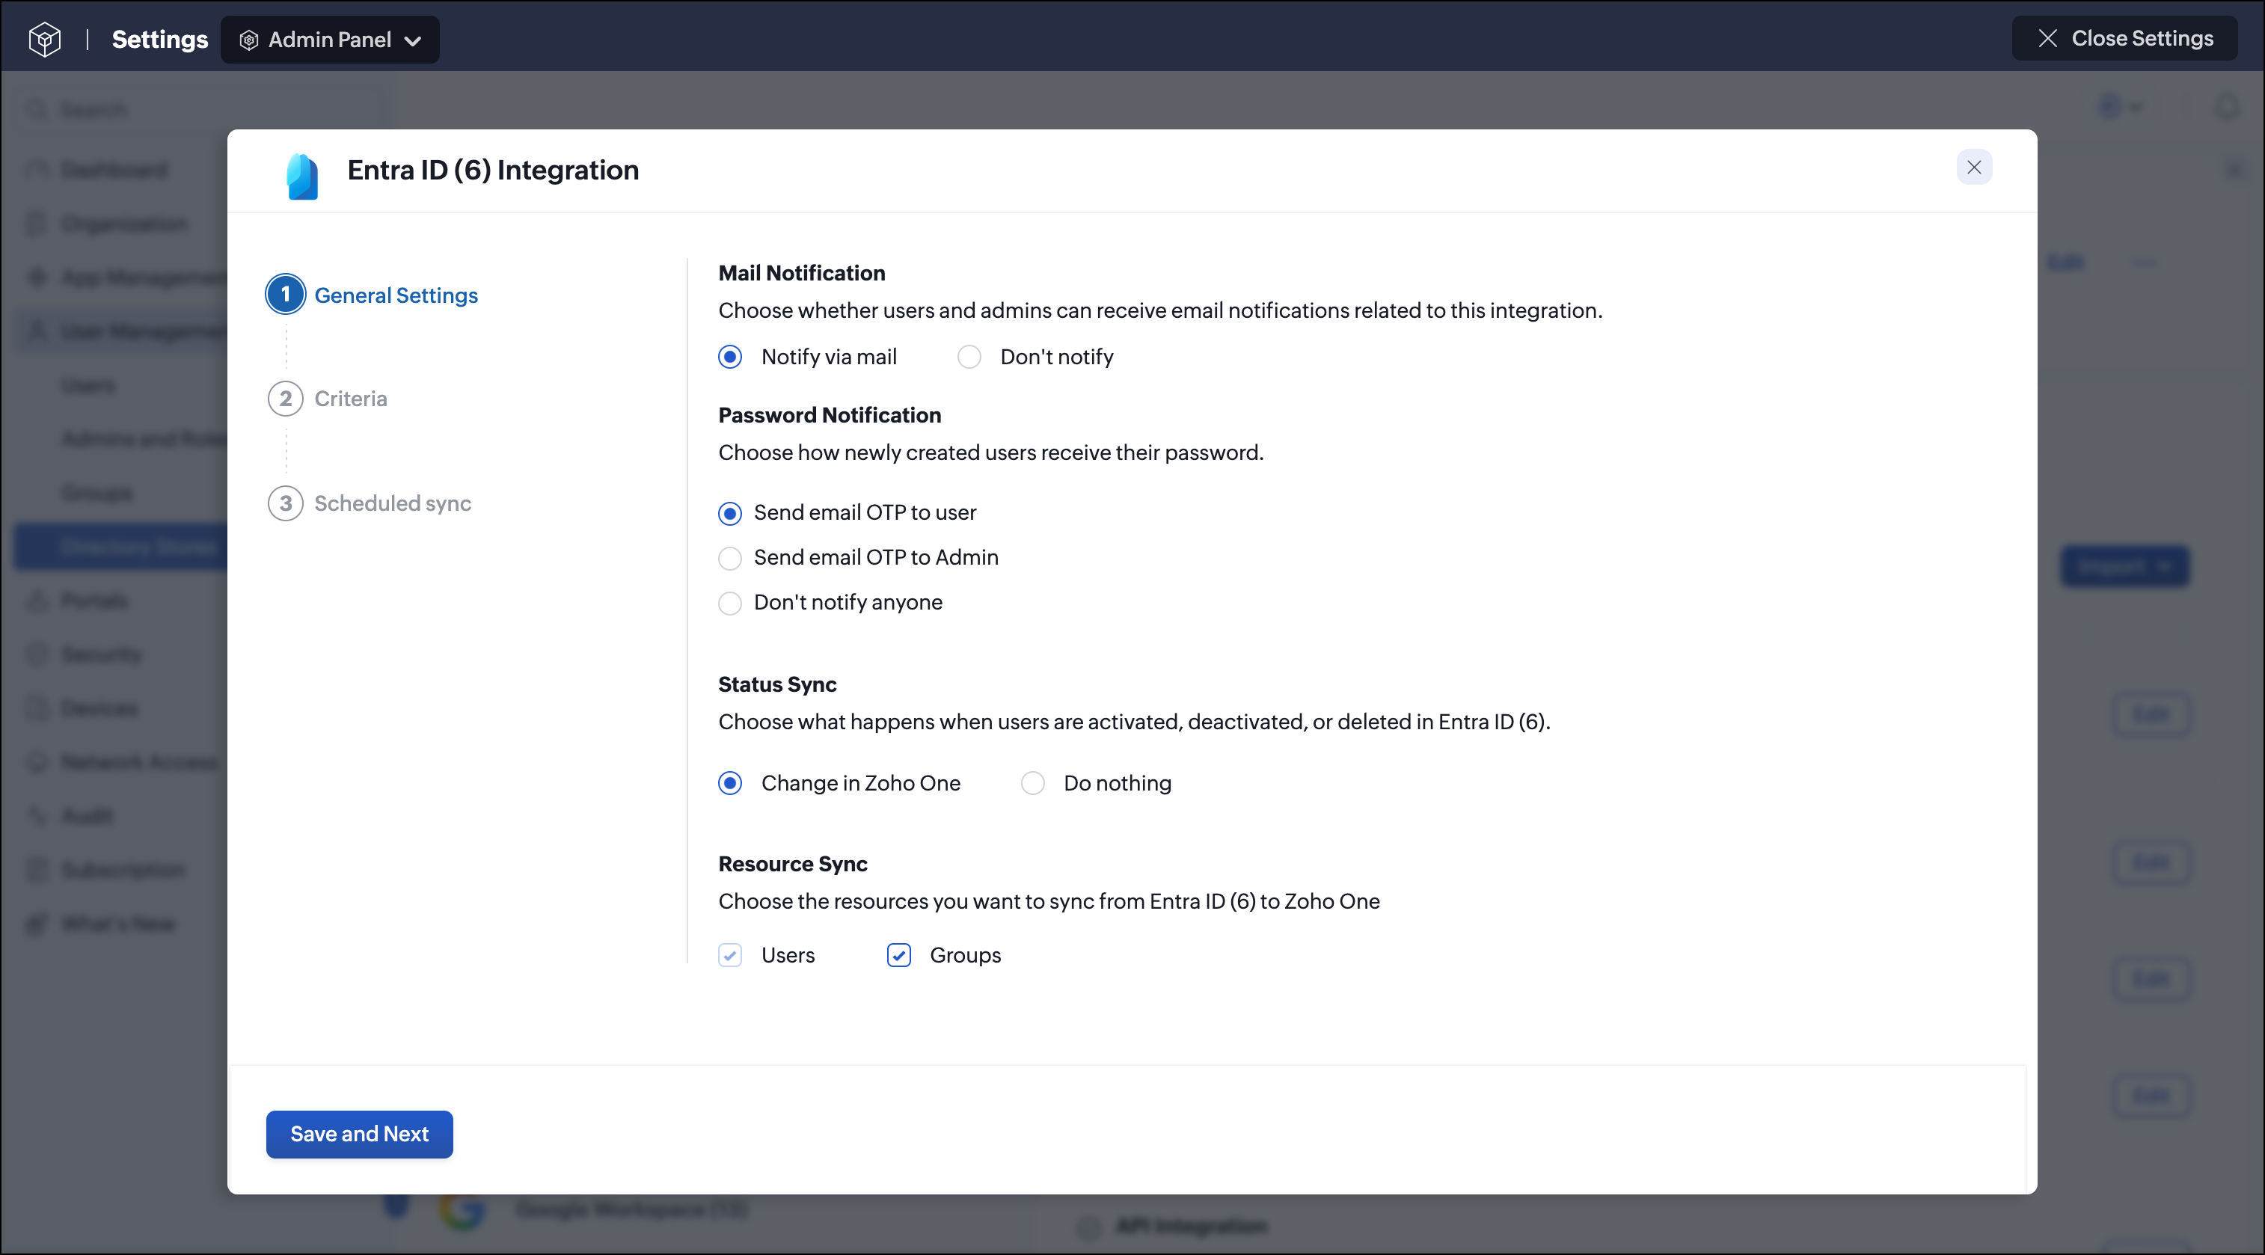
Task: Open the Admin Panel dropdown
Action: coord(330,40)
